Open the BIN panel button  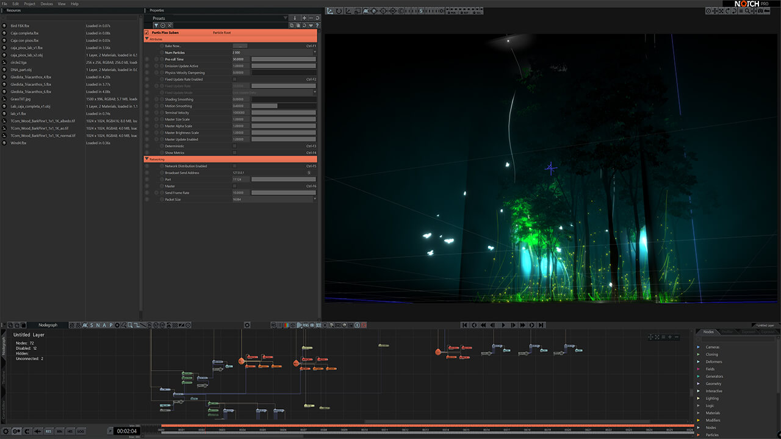click(x=59, y=431)
